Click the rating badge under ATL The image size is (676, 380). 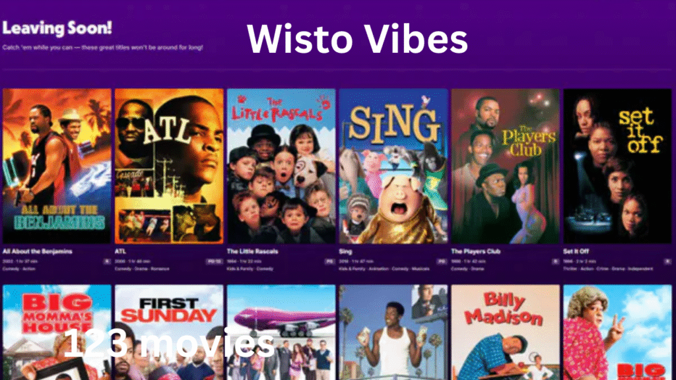215,261
